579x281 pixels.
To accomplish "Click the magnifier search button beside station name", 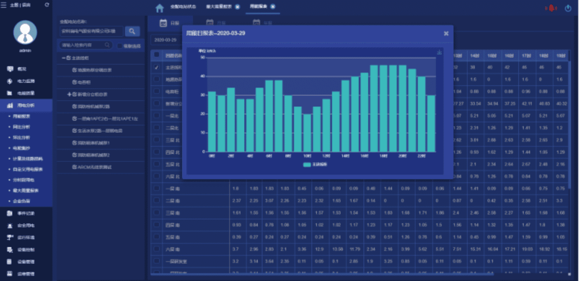I will (x=132, y=31).
